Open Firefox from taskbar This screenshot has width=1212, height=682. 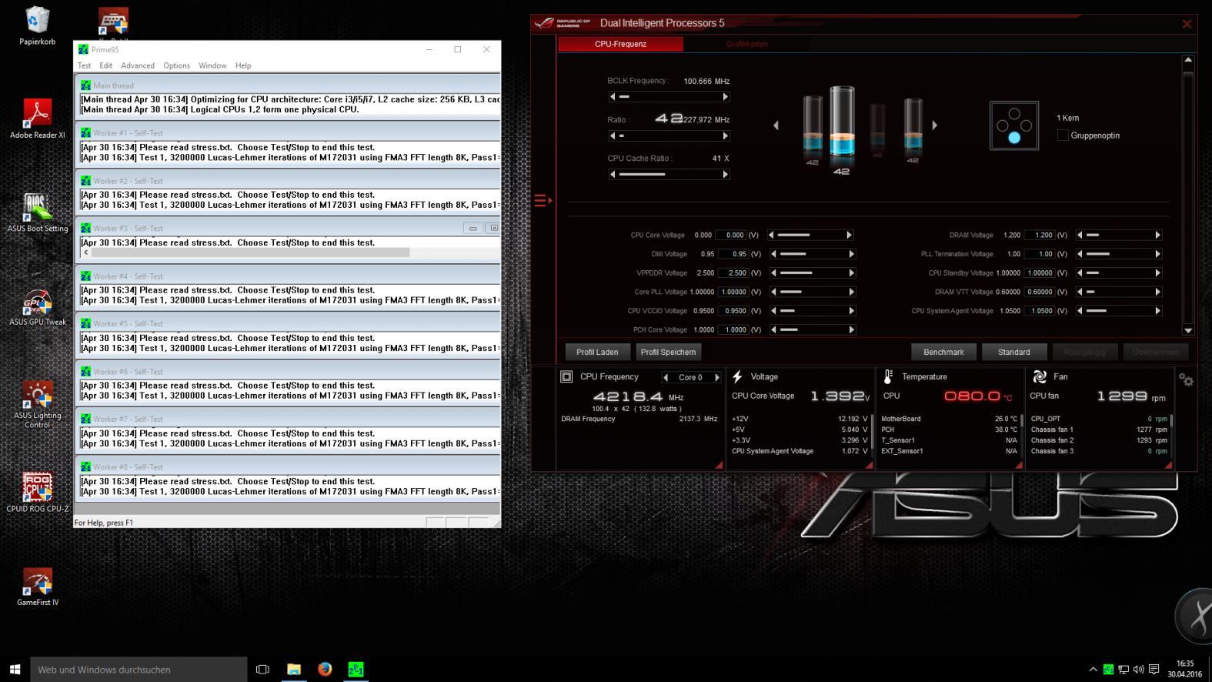coord(325,670)
